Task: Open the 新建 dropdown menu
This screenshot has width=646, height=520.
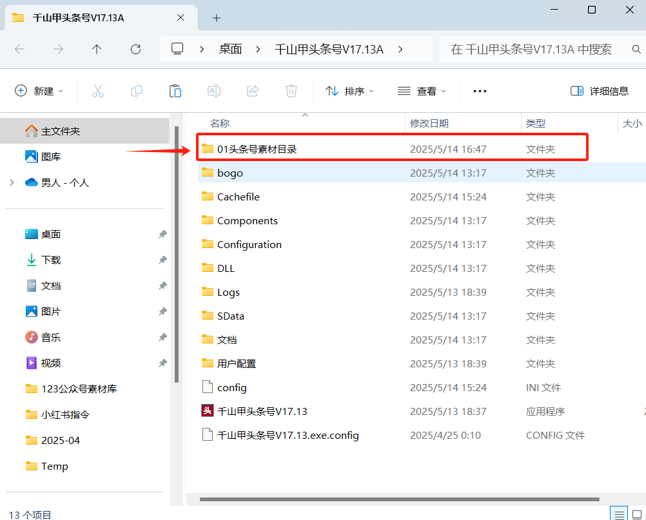Action: (39, 91)
